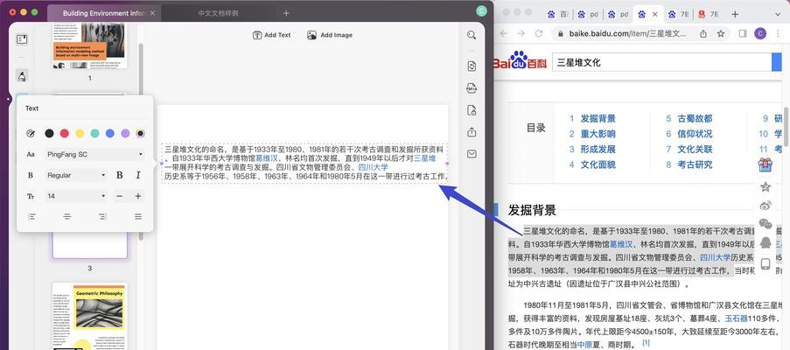Pick the yellow text color swatch
This screenshot has width=790, height=350.
tap(80, 134)
